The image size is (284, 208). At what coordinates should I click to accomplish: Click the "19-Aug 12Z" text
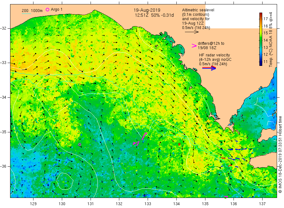193,23
